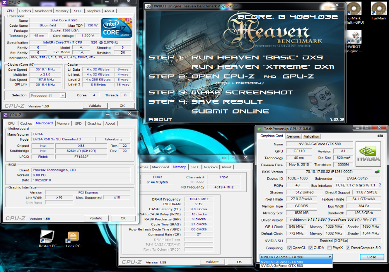This screenshot has height=272, width=389.
Task: Click the BIOS Version field in GPU-Z
Action: 329,171
